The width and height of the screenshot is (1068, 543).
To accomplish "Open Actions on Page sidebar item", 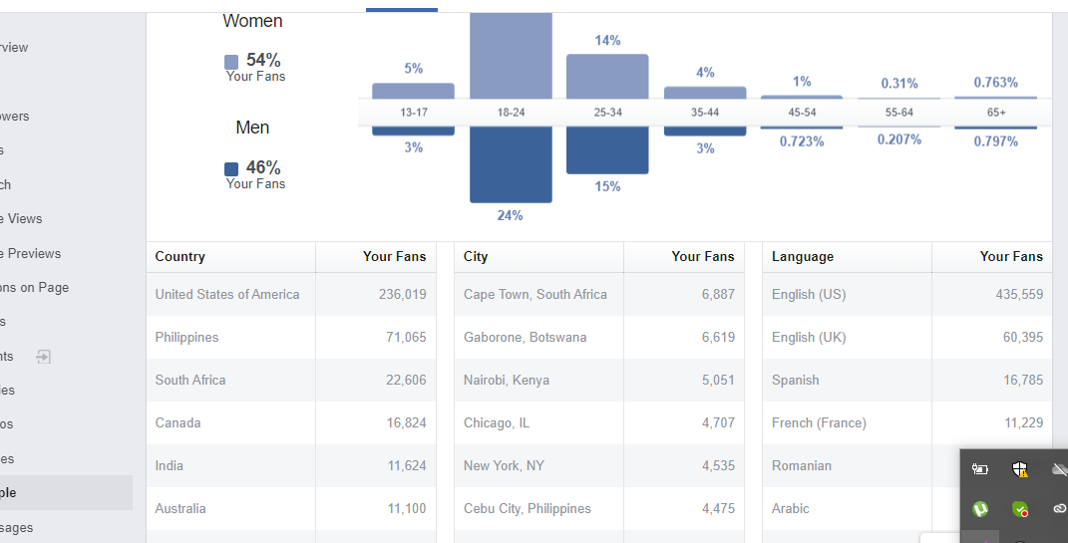I will tap(35, 287).
